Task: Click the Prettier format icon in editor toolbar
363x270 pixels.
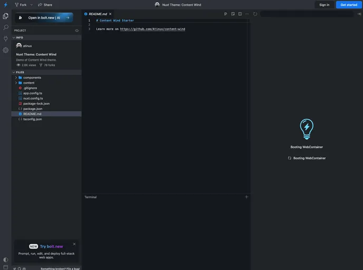Action: (x=225, y=14)
